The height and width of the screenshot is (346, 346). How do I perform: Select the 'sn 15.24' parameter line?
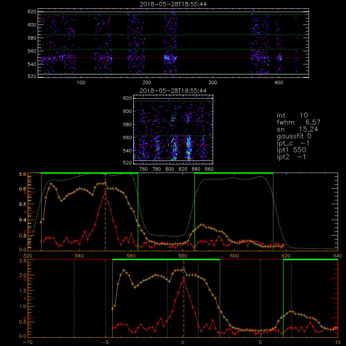[298, 129]
